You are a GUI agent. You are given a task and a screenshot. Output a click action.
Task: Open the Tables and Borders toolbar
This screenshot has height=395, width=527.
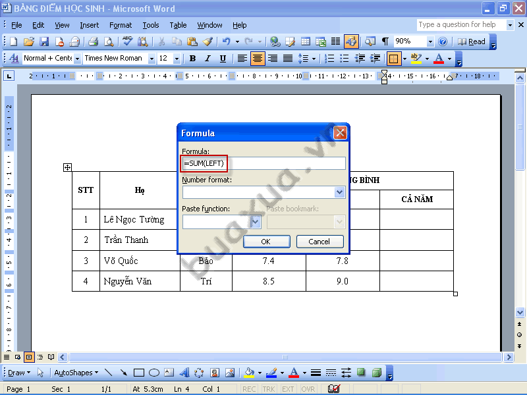click(x=290, y=41)
